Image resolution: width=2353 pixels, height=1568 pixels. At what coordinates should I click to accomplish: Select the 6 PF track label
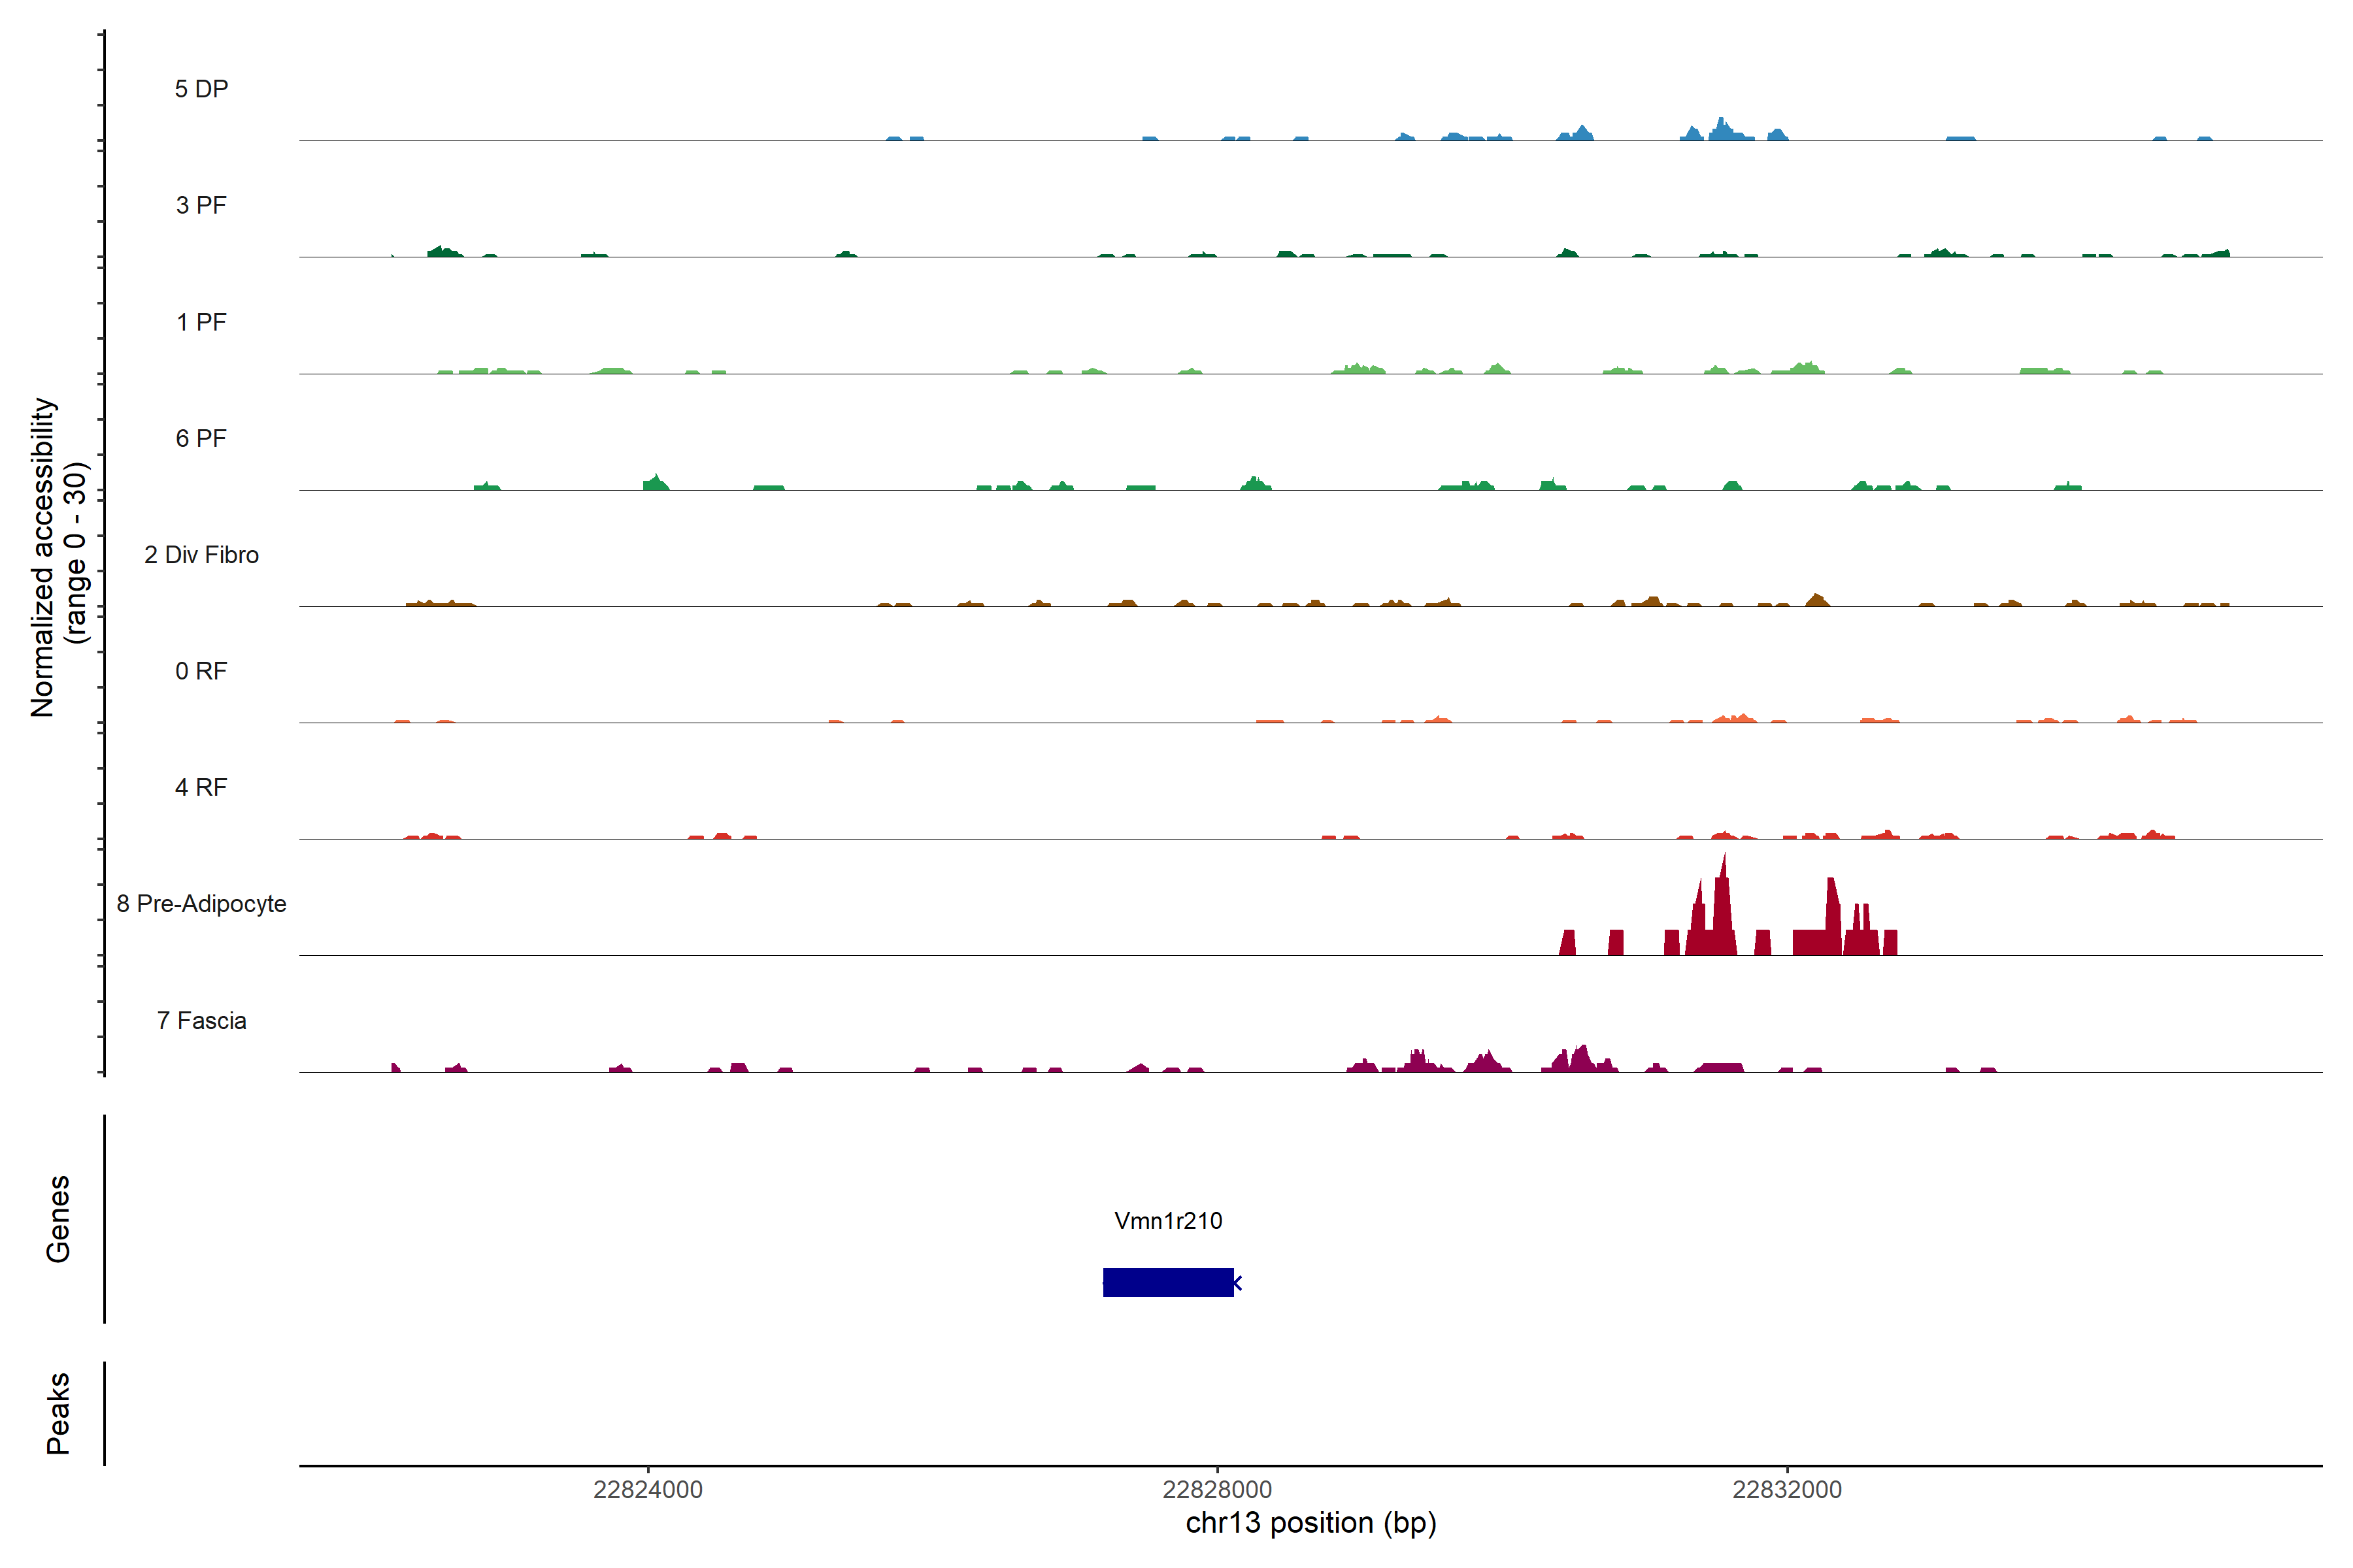[201, 438]
